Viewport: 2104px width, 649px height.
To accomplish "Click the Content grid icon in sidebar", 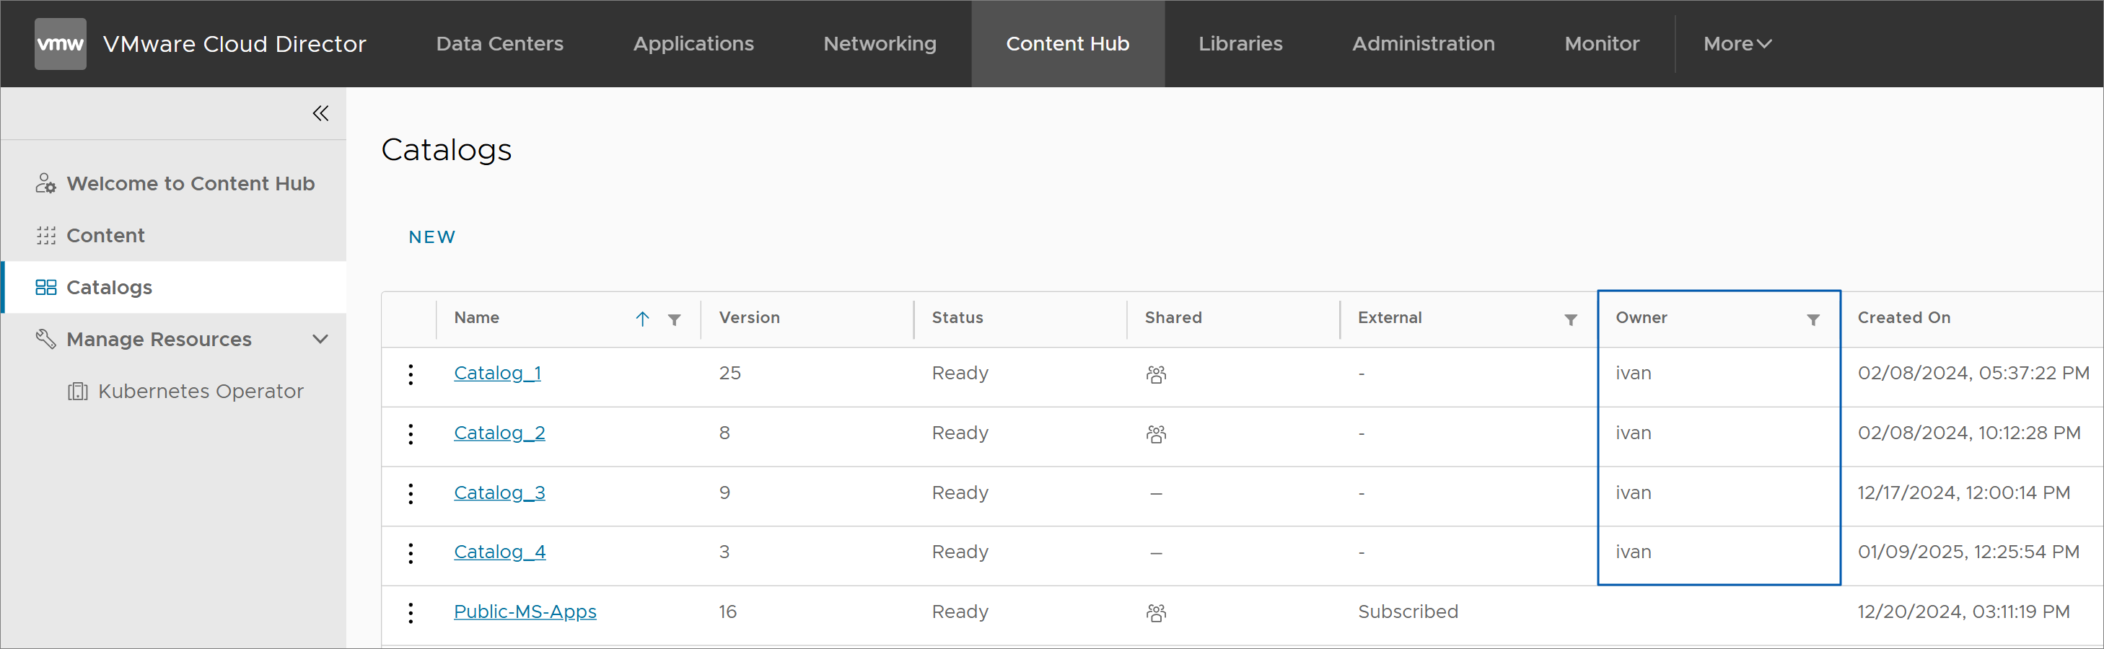I will point(45,236).
